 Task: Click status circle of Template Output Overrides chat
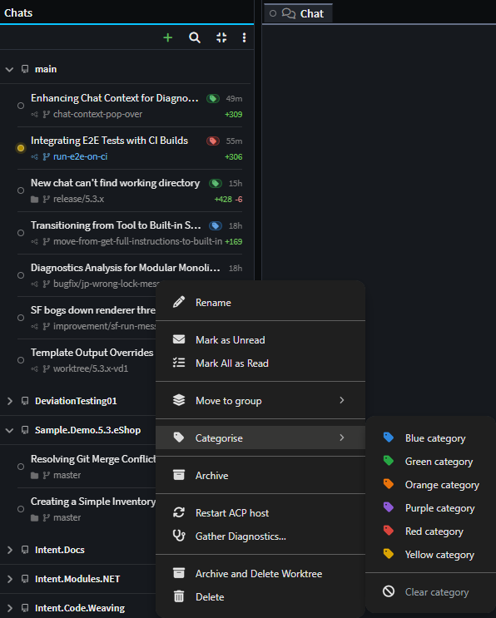tap(21, 360)
